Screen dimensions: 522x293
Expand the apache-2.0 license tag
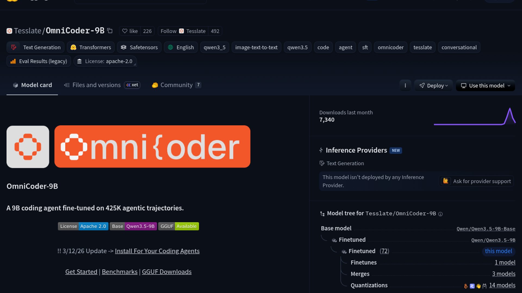pos(105,61)
